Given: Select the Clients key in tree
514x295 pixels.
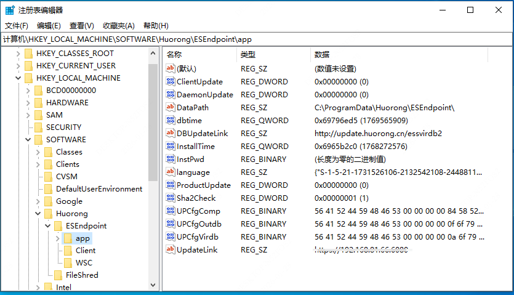Looking at the screenshot, I should tap(68, 164).
